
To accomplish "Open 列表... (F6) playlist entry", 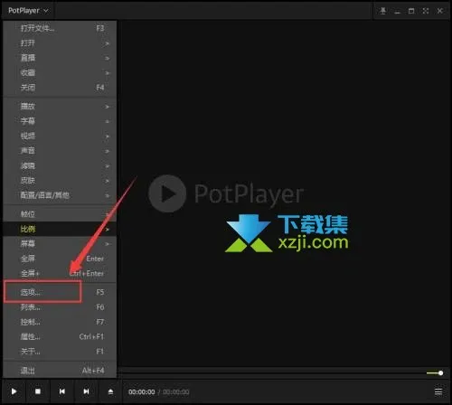I will pos(60,307).
